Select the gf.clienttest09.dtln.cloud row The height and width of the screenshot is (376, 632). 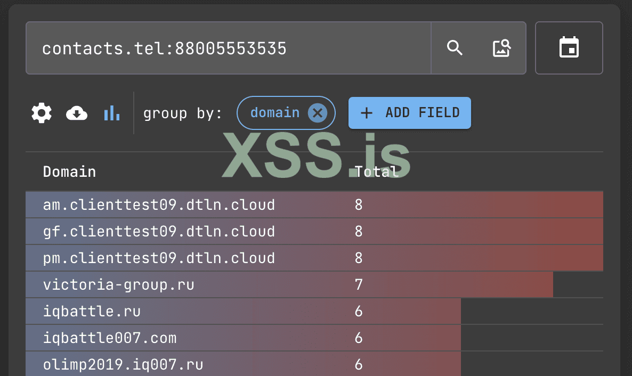tap(159, 232)
